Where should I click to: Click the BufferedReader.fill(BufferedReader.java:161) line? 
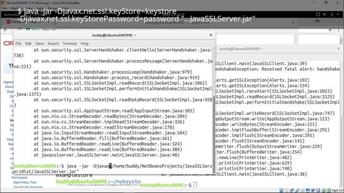click(103, 138)
